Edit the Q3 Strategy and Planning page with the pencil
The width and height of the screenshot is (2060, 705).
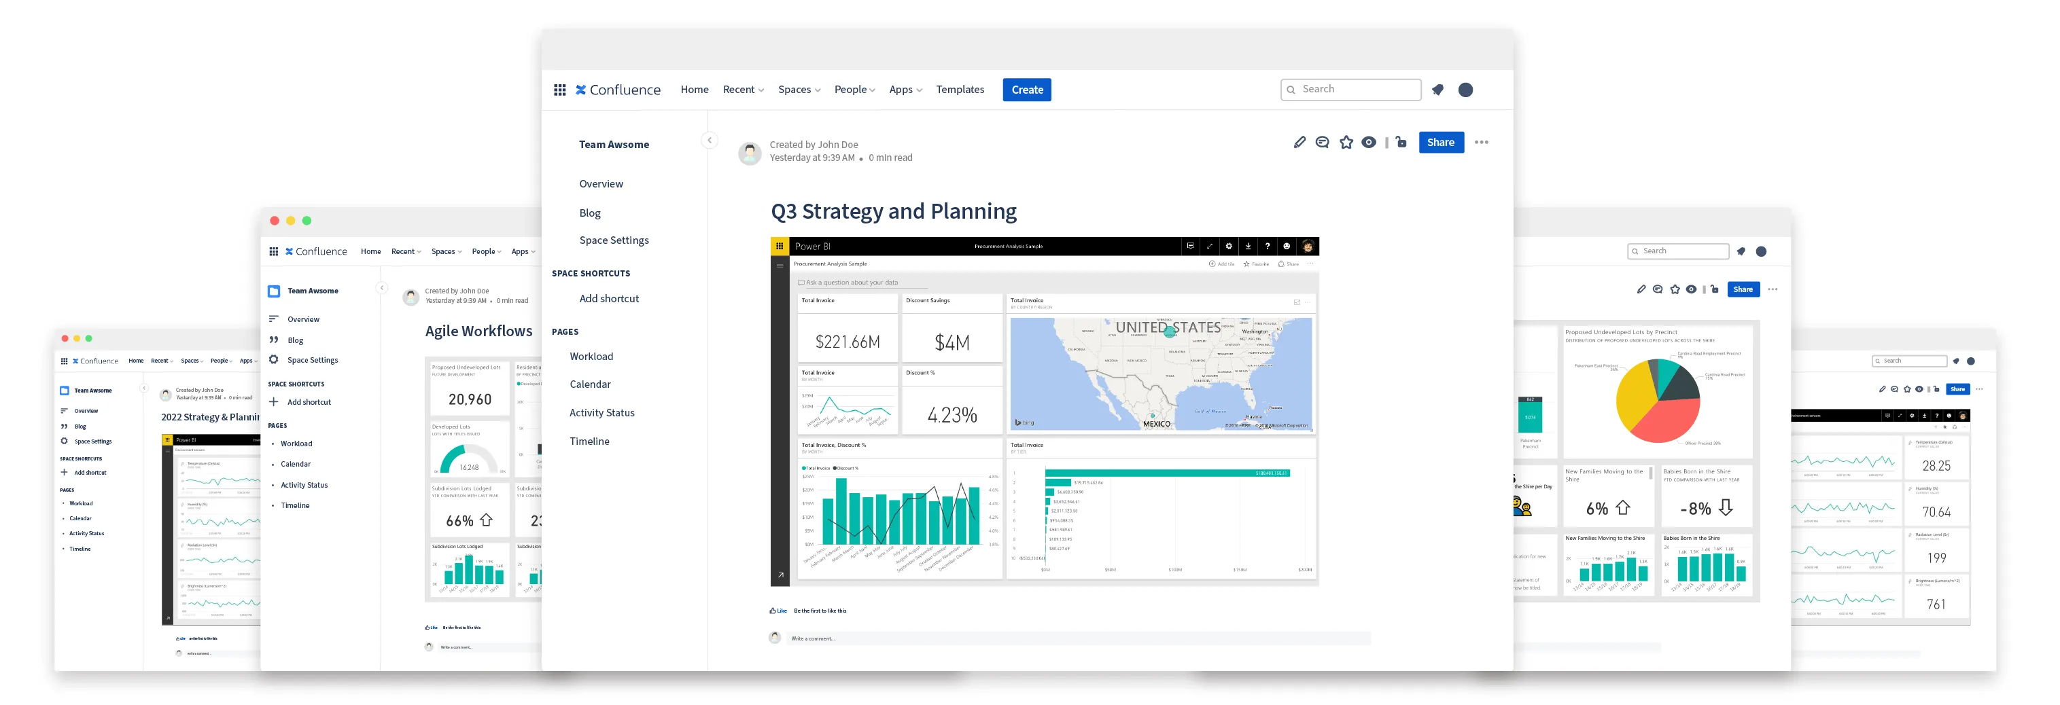click(x=1299, y=142)
